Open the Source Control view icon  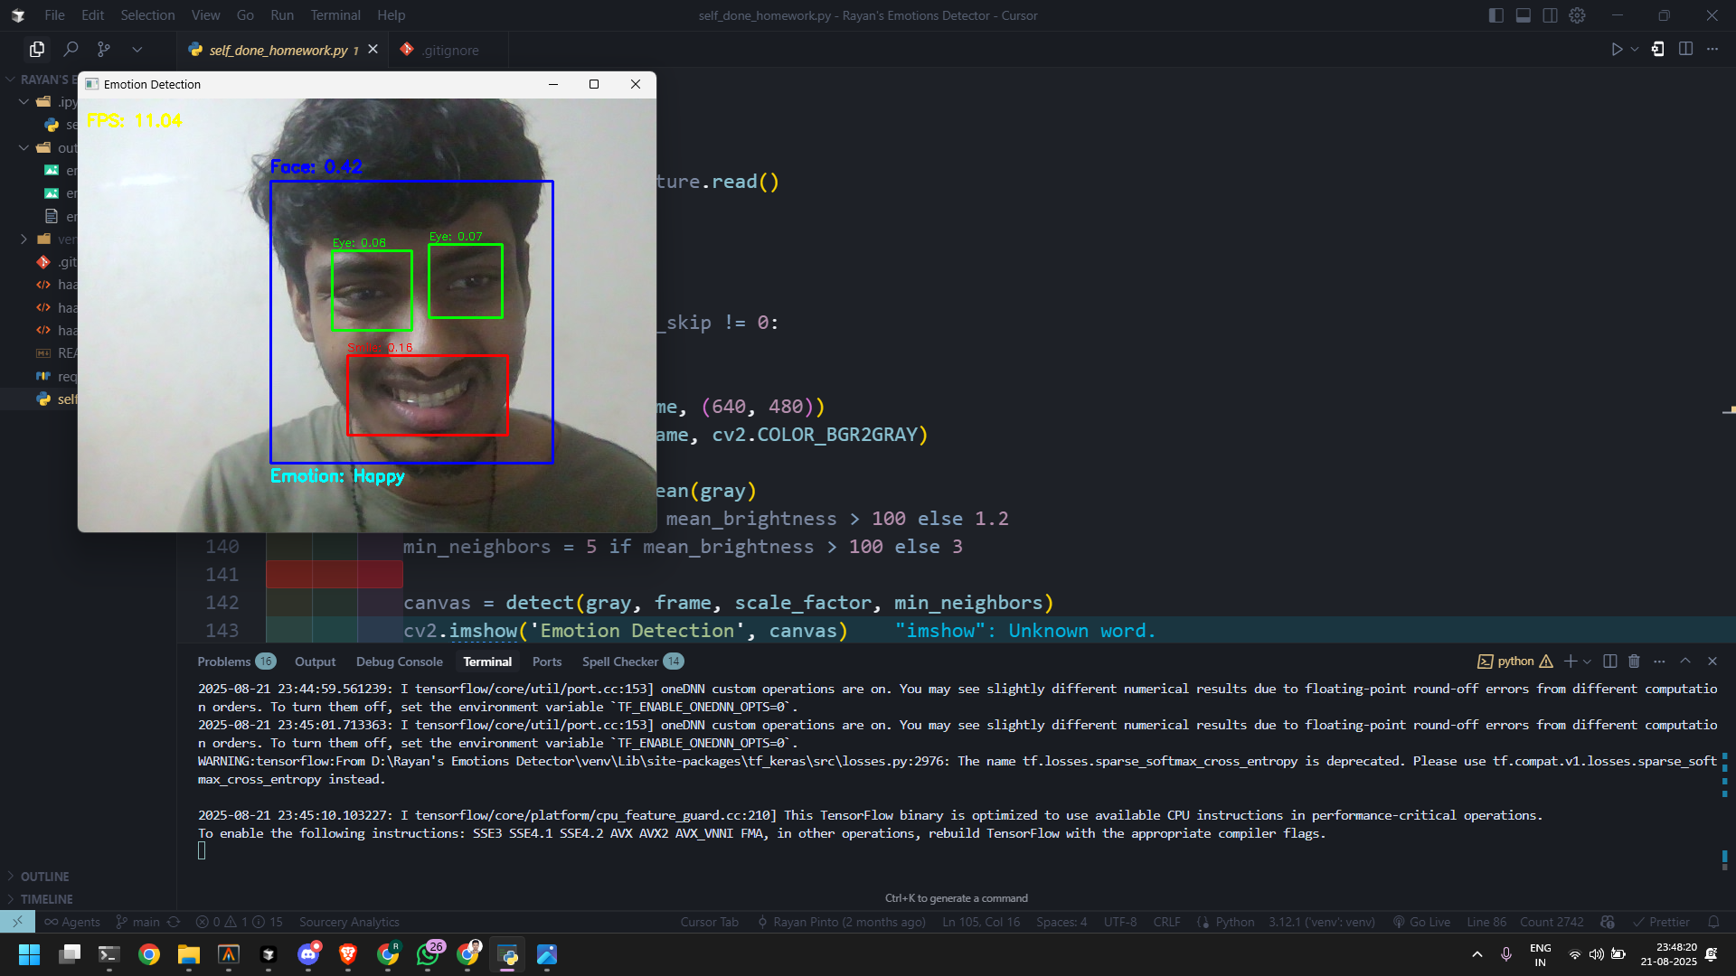click(x=104, y=50)
